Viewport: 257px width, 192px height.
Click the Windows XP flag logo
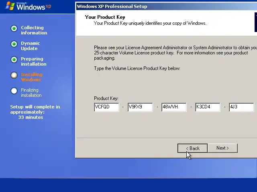click(10, 6)
